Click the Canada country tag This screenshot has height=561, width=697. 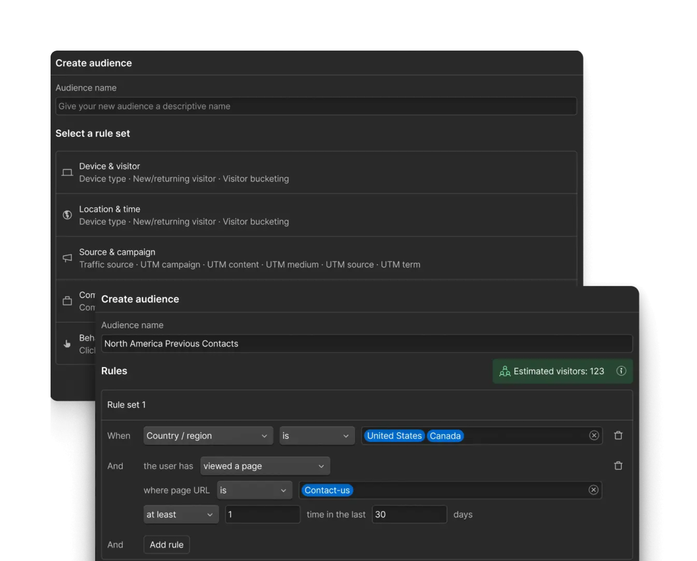[445, 436]
